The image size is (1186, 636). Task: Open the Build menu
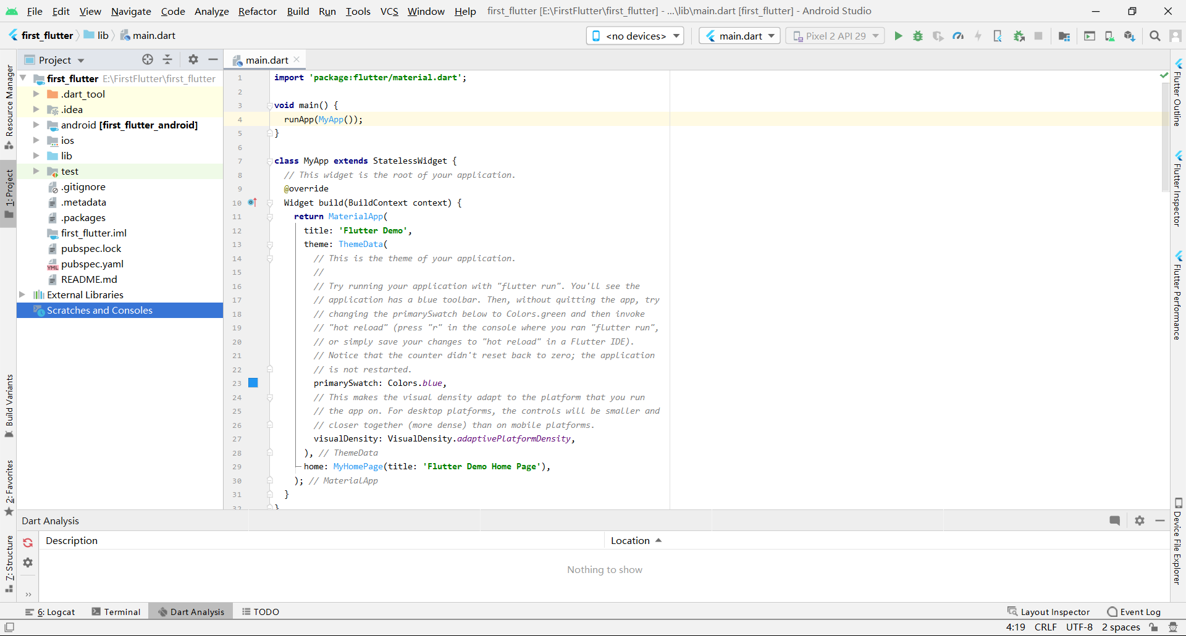(298, 11)
